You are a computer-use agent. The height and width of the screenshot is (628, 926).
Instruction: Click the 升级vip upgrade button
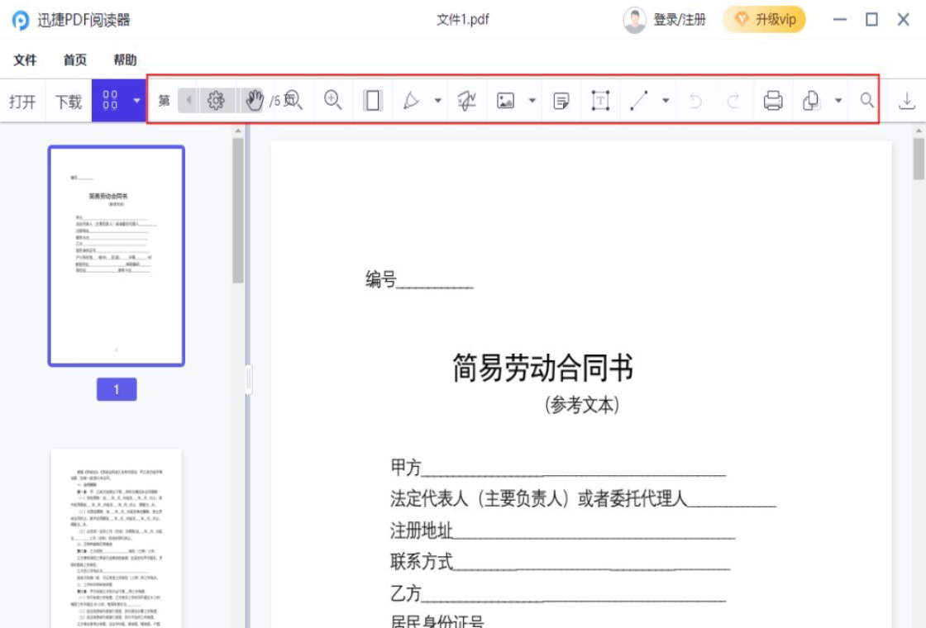(763, 18)
